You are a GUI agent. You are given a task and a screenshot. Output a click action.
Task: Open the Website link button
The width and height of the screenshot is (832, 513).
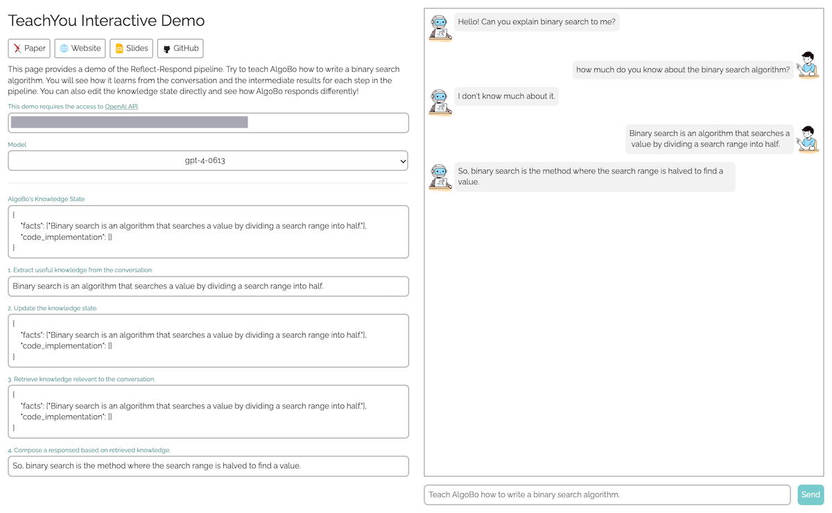80,49
